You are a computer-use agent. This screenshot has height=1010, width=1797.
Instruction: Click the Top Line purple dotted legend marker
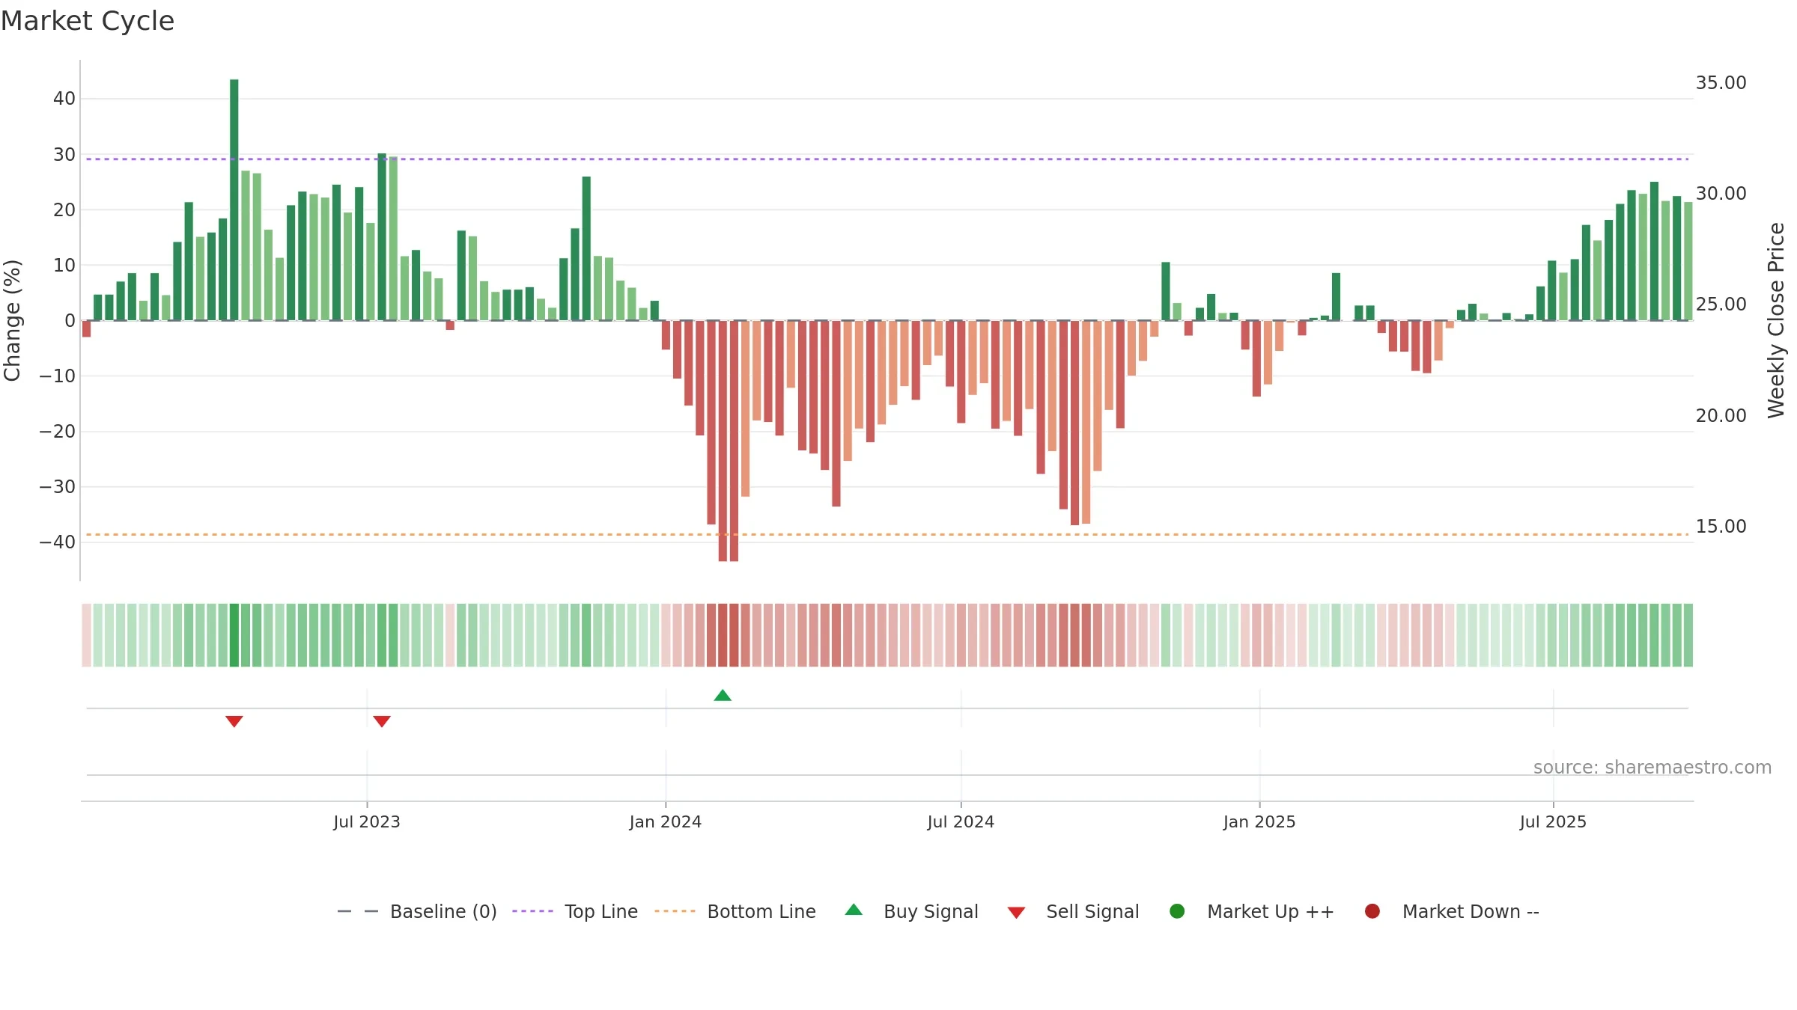[x=532, y=911]
